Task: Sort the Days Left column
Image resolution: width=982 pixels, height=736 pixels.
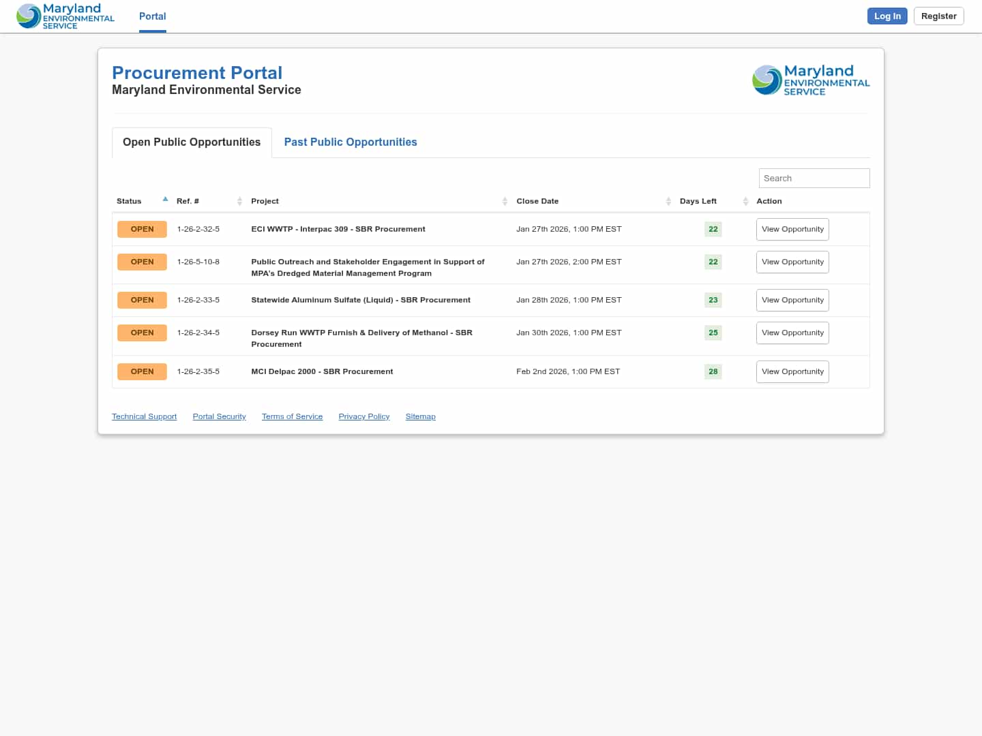Action: 745,201
